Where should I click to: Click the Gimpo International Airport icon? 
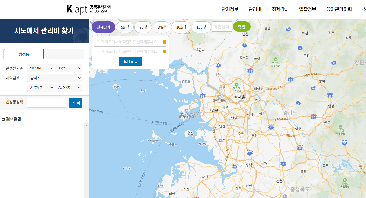pos(219,96)
